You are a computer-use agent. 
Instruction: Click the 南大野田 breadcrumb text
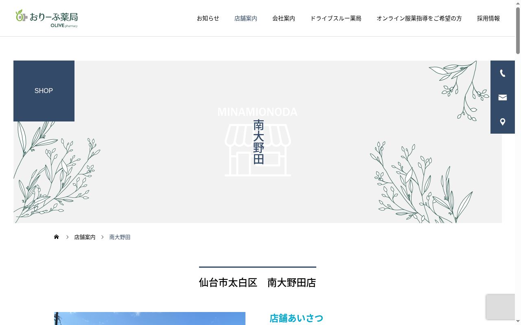click(x=120, y=237)
